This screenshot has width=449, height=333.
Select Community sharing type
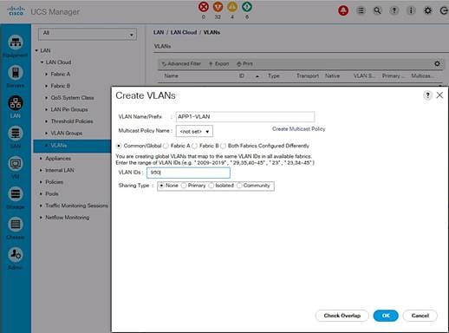[239, 186]
